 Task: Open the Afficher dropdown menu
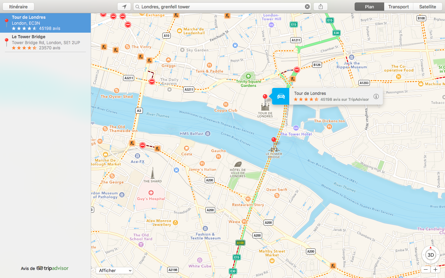point(114,270)
